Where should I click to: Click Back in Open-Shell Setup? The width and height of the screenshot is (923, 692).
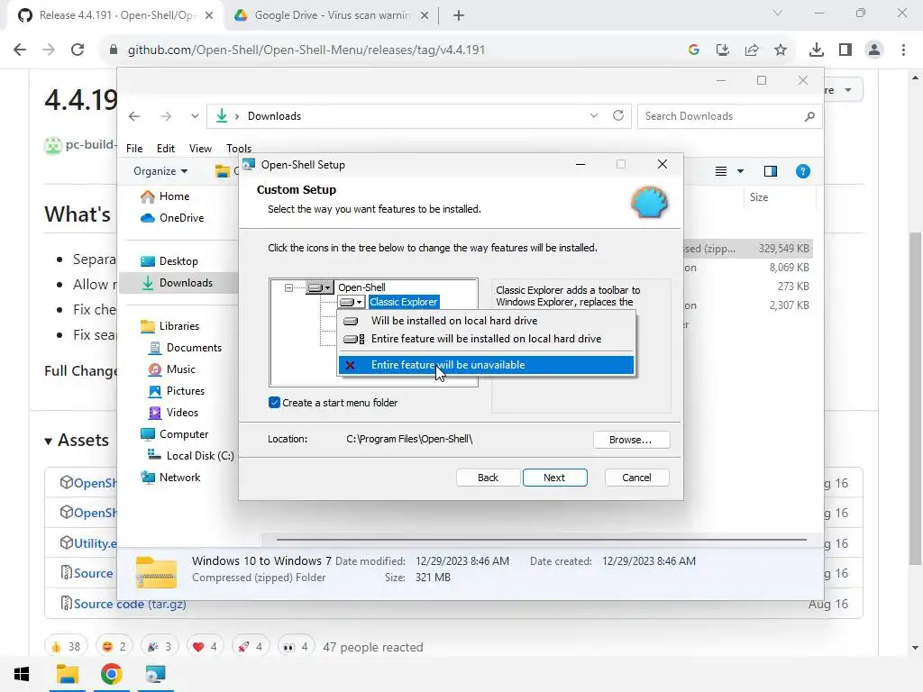pyautogui.click(x=488, y=478)
